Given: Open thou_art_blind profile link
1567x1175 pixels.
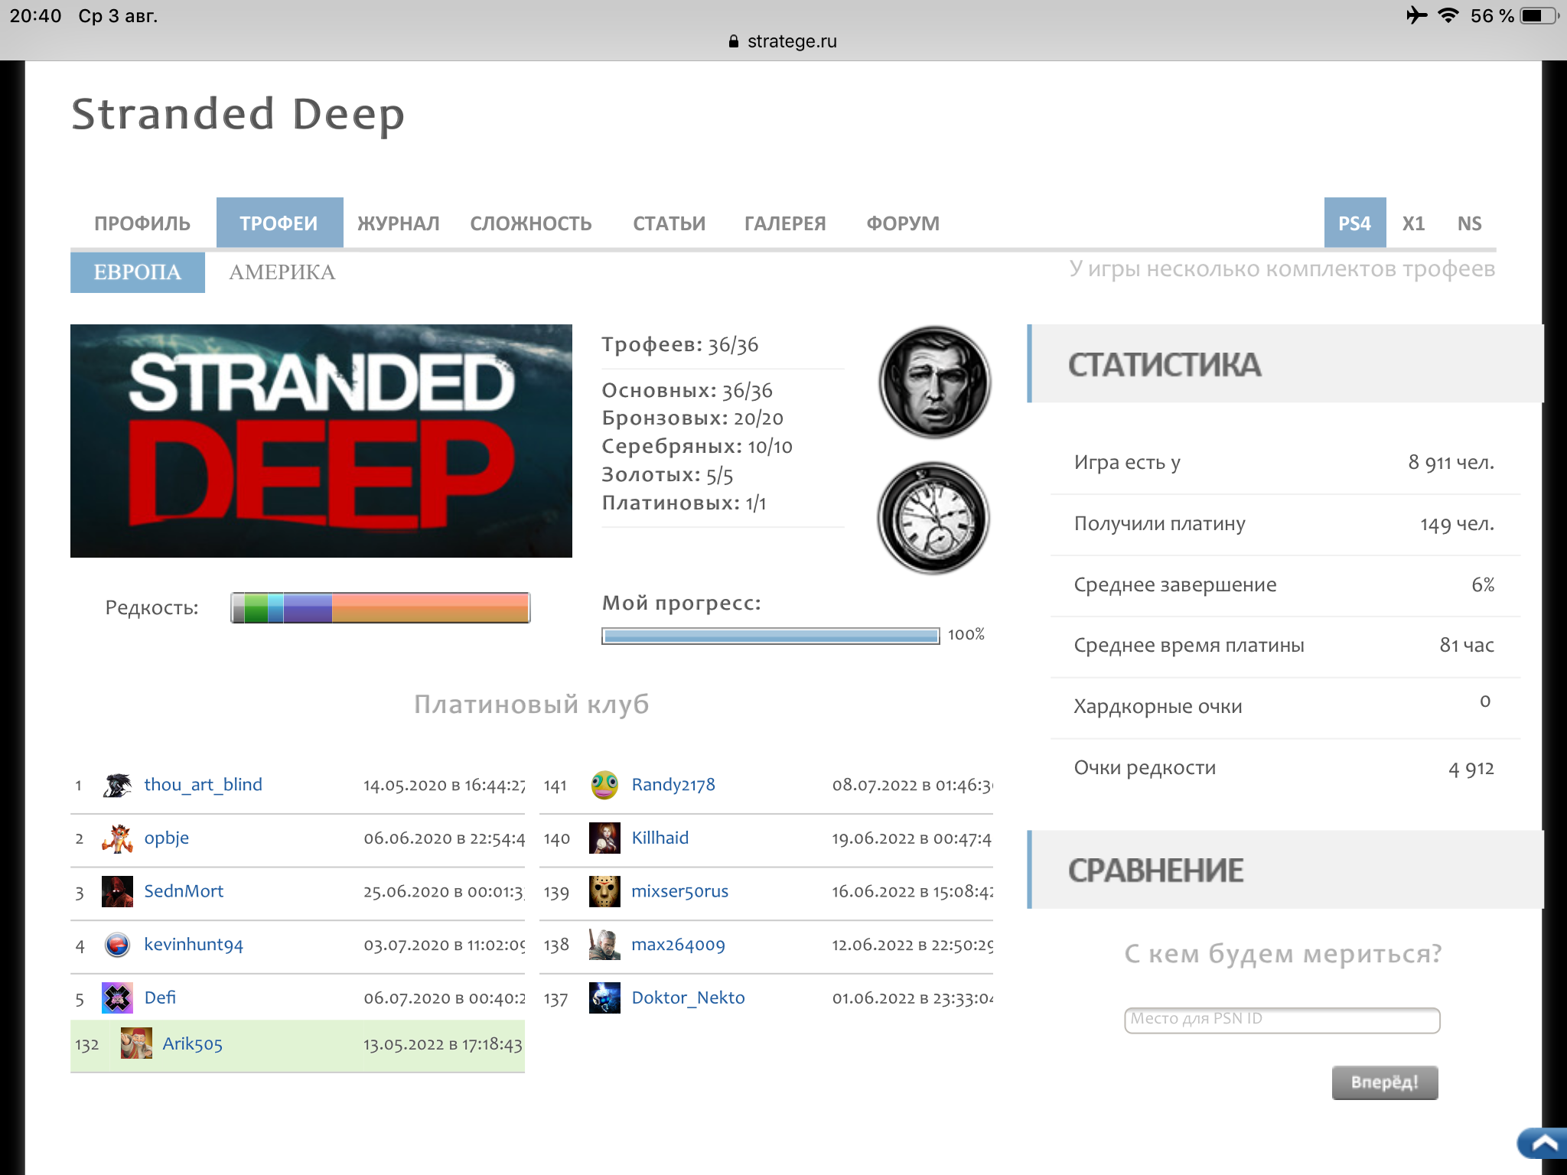Looking at the screenshot, I should point(204,785).
